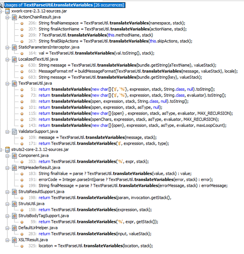
Task: Select struts2-core-2.3.12-sources.jar node label
Action: click(x=40, y=149)
